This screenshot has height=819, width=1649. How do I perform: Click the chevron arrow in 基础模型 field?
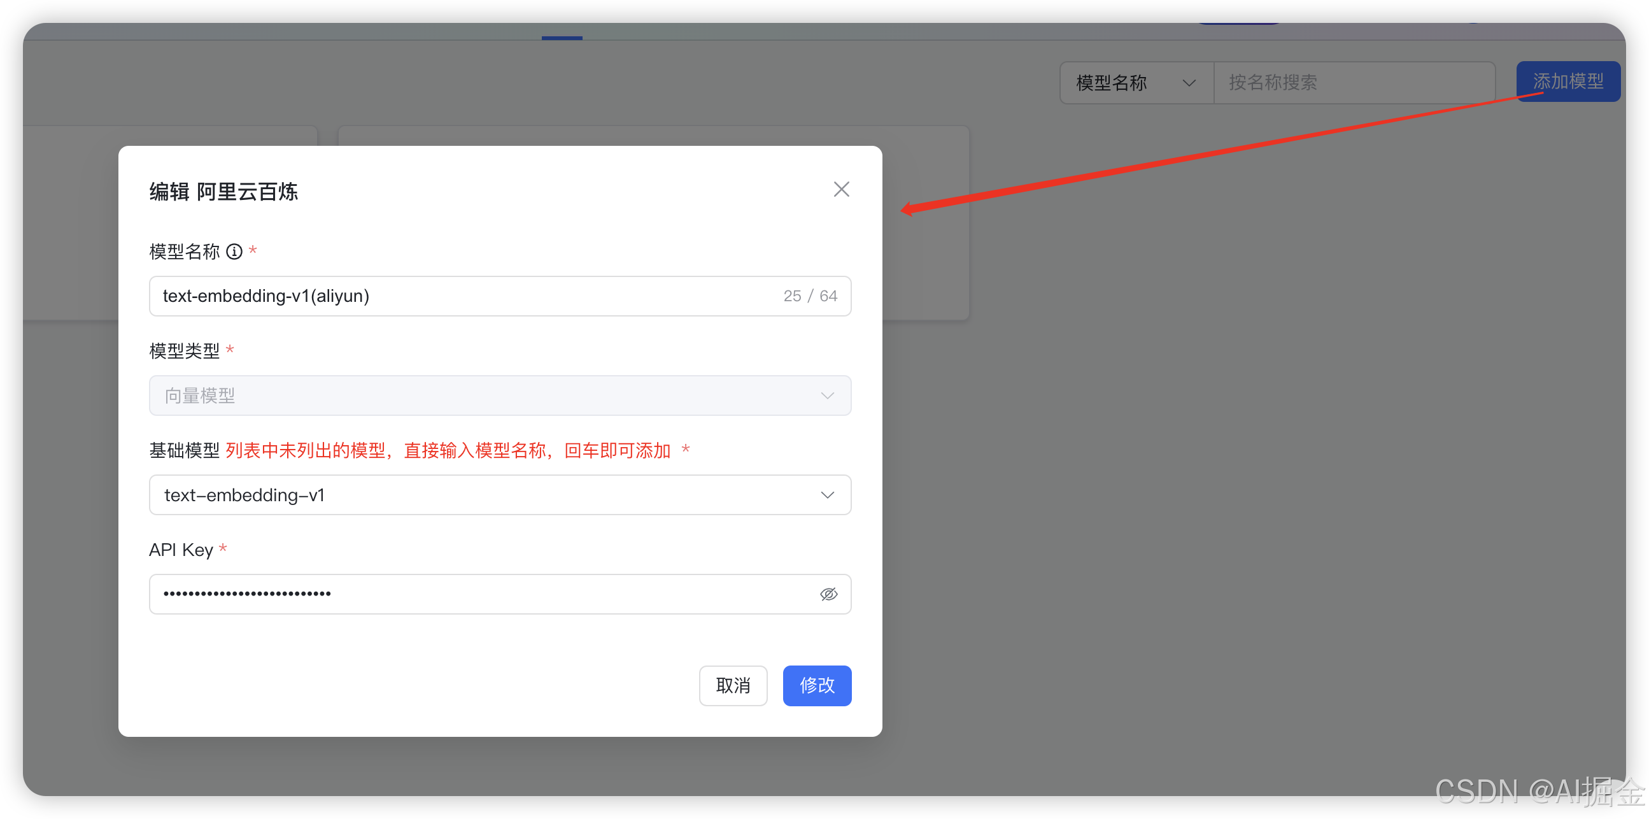(827, 495)
